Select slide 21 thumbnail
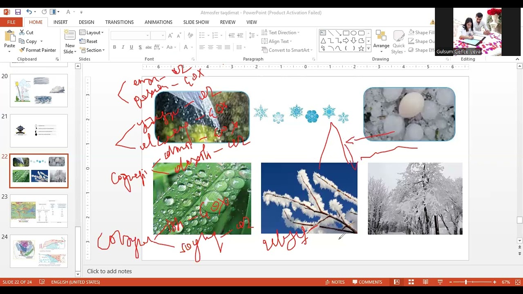The height and width of the screenshot is (294, 523). click(39, 131)
